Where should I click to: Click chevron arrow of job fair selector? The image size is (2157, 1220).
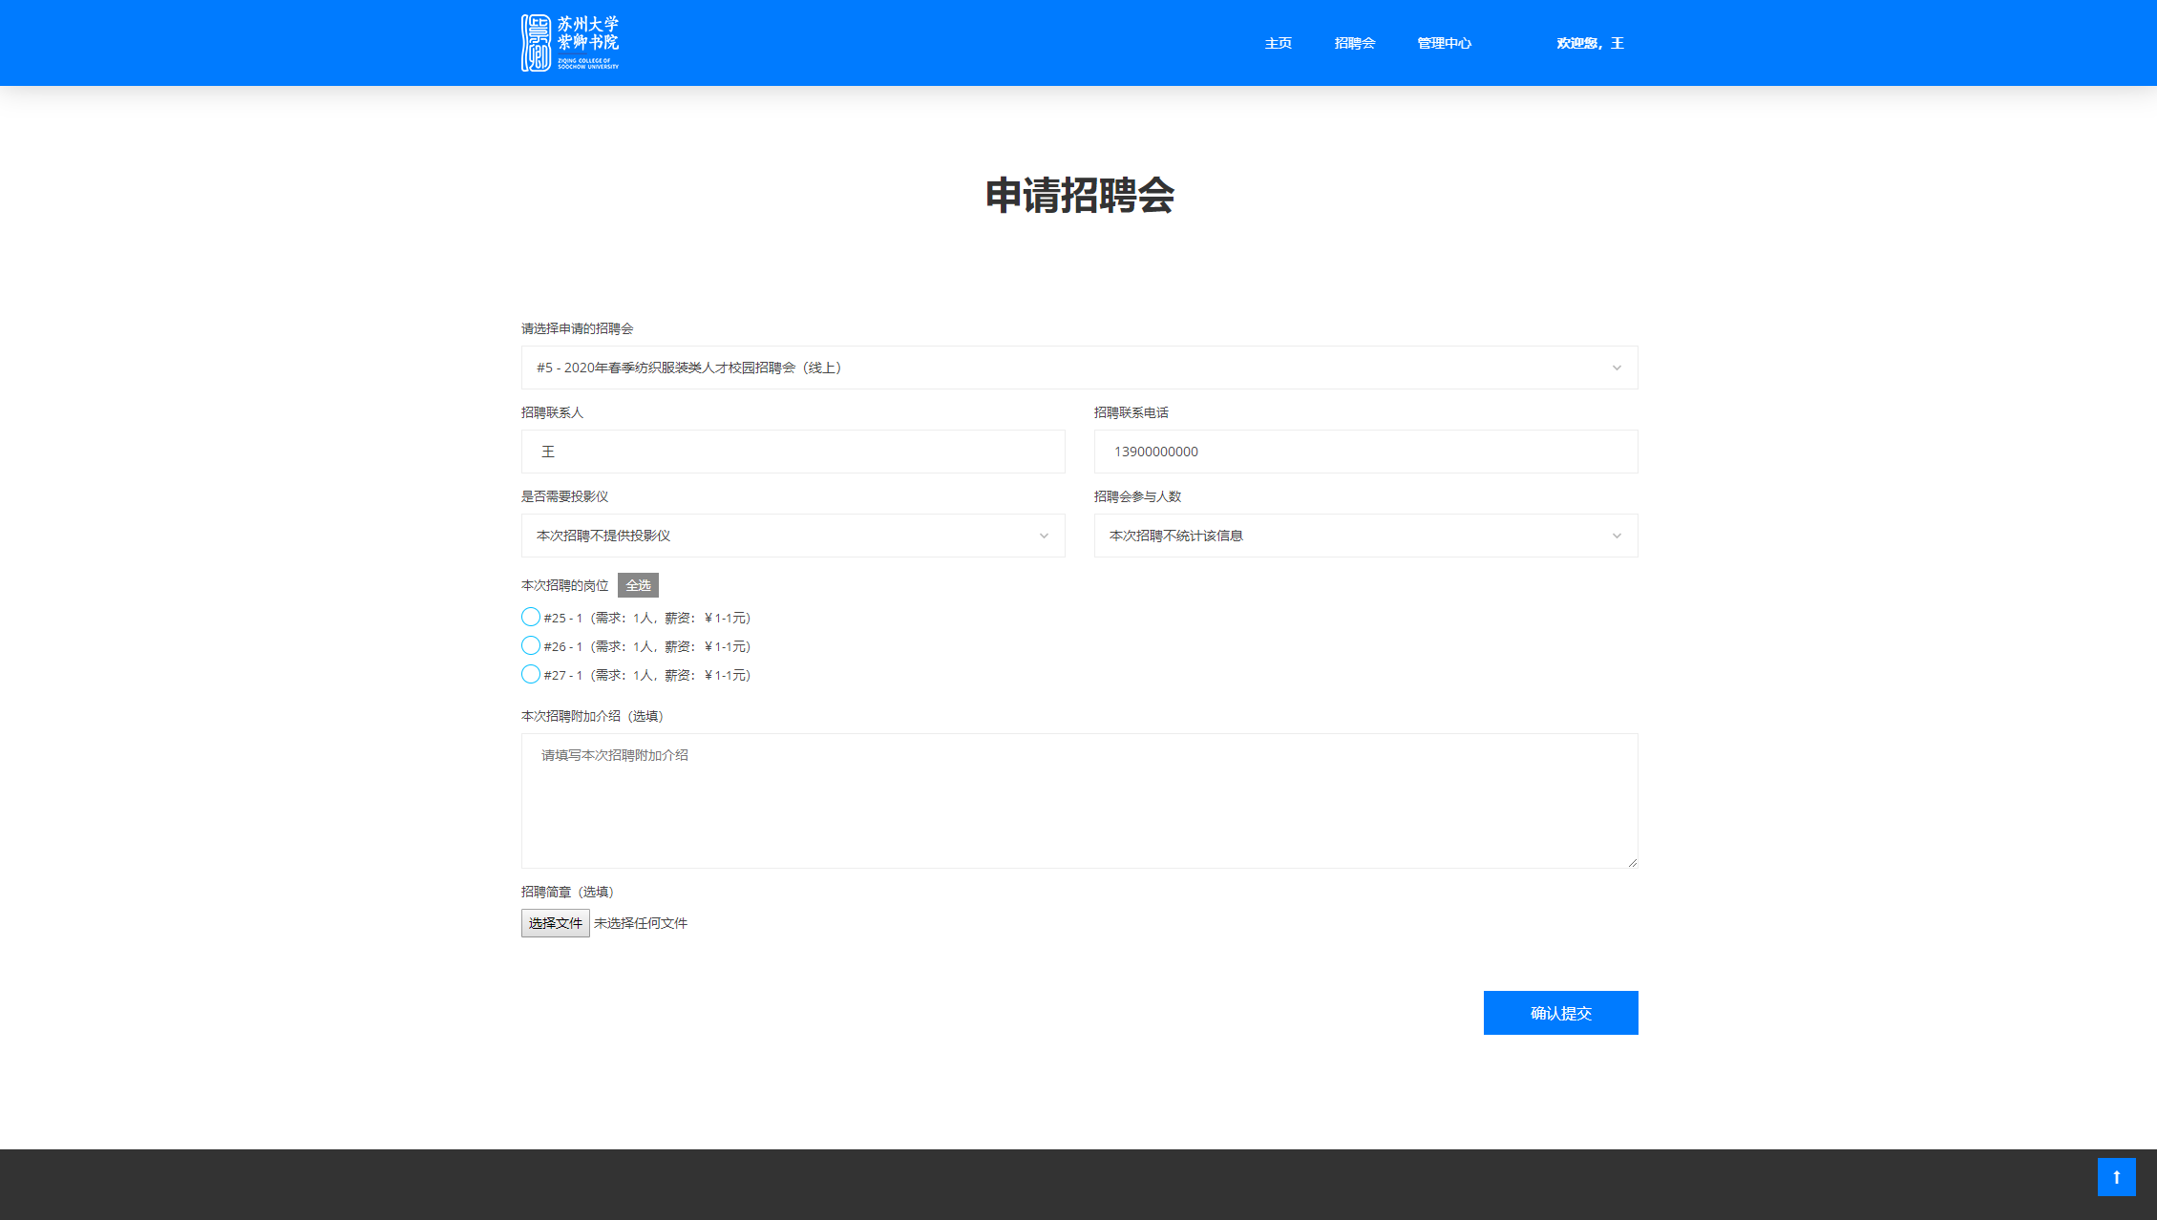pos(1617,368)
